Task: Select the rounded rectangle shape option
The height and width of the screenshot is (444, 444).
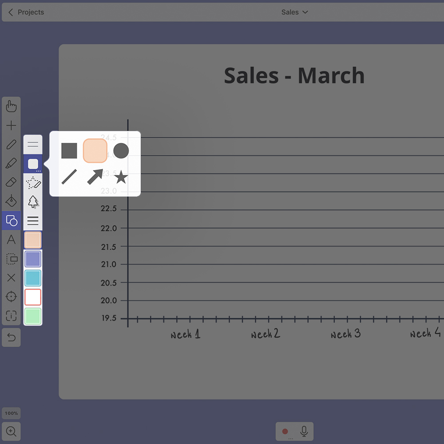Action: pos(33,164)
